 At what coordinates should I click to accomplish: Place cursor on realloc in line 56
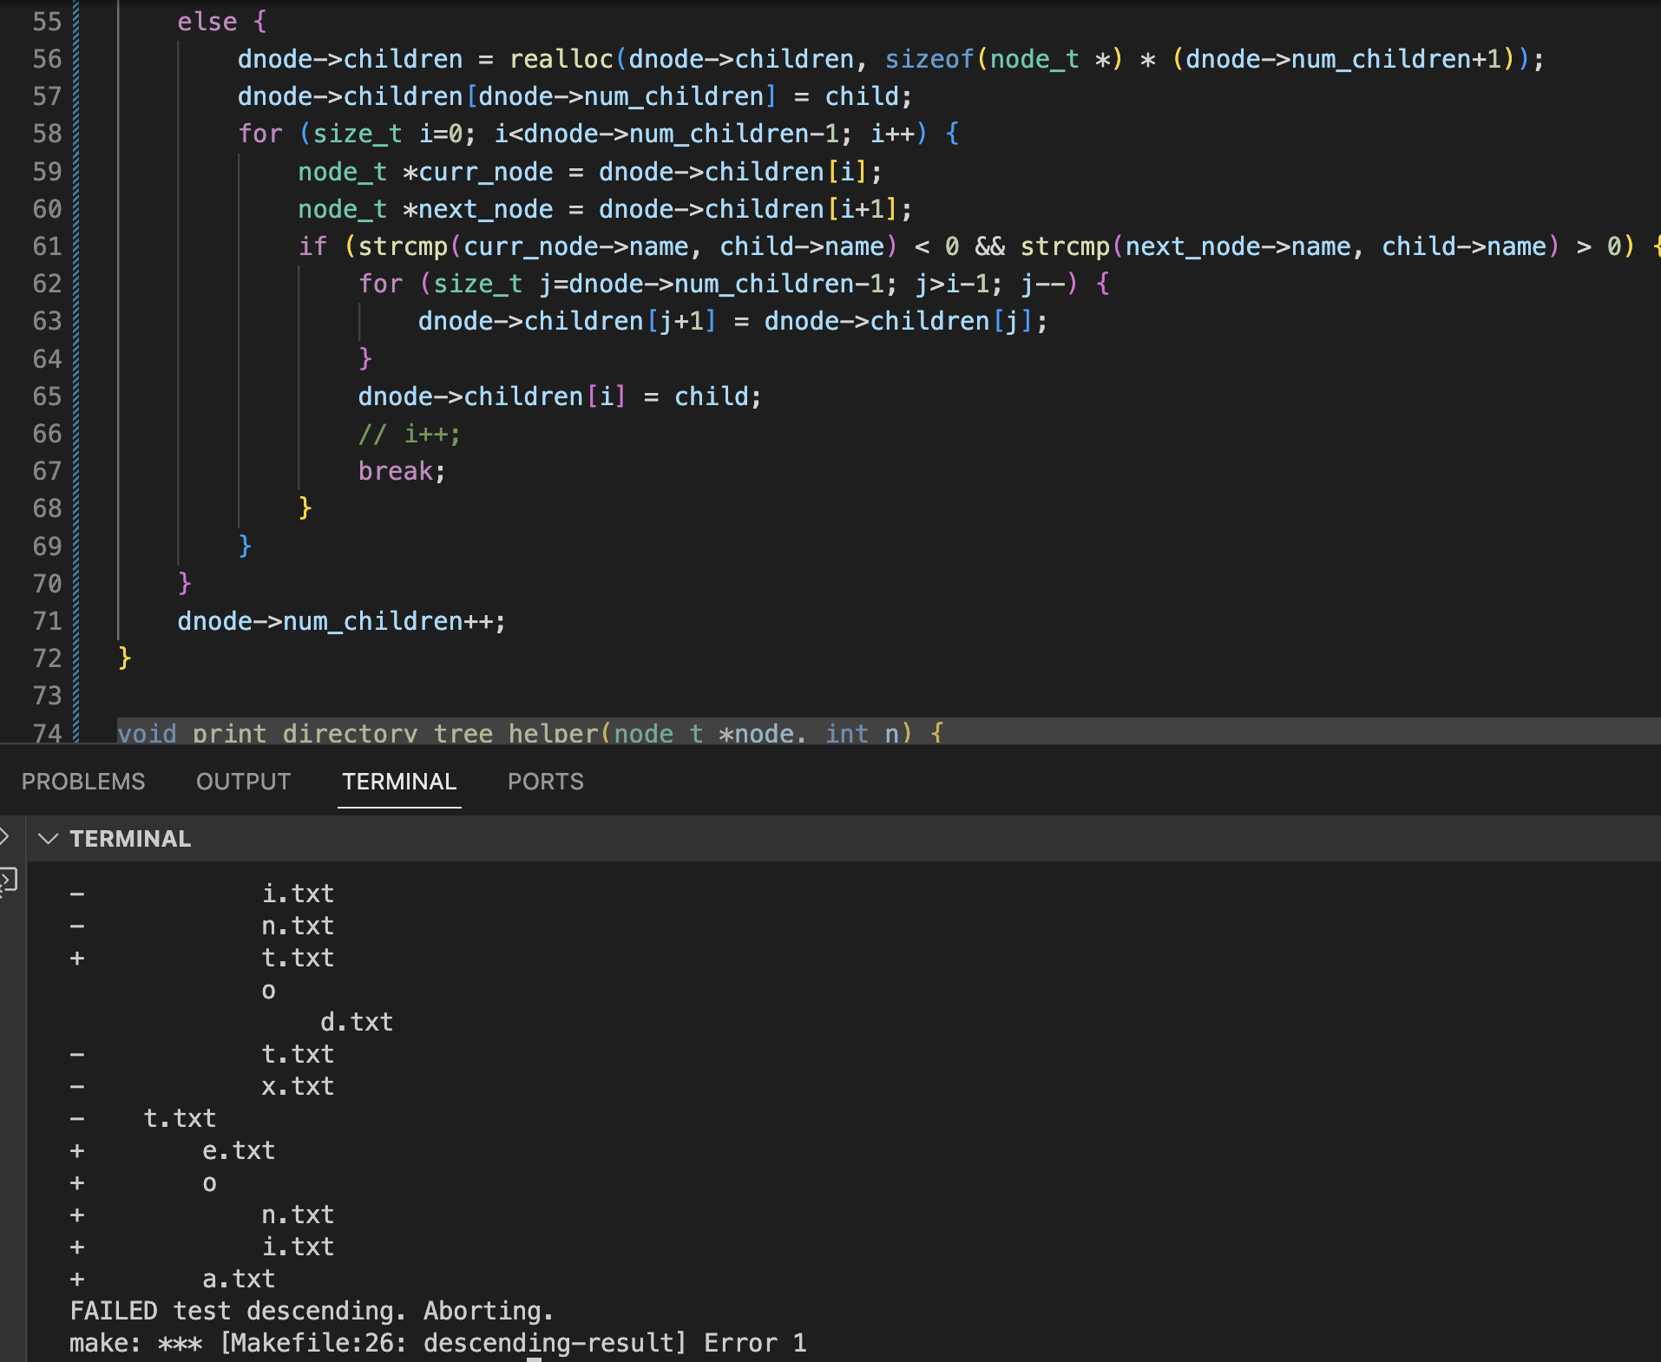click(x=561, y=59)
